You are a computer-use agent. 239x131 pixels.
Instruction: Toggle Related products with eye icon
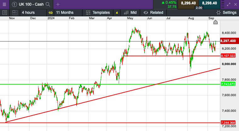(x=146, y=13)
